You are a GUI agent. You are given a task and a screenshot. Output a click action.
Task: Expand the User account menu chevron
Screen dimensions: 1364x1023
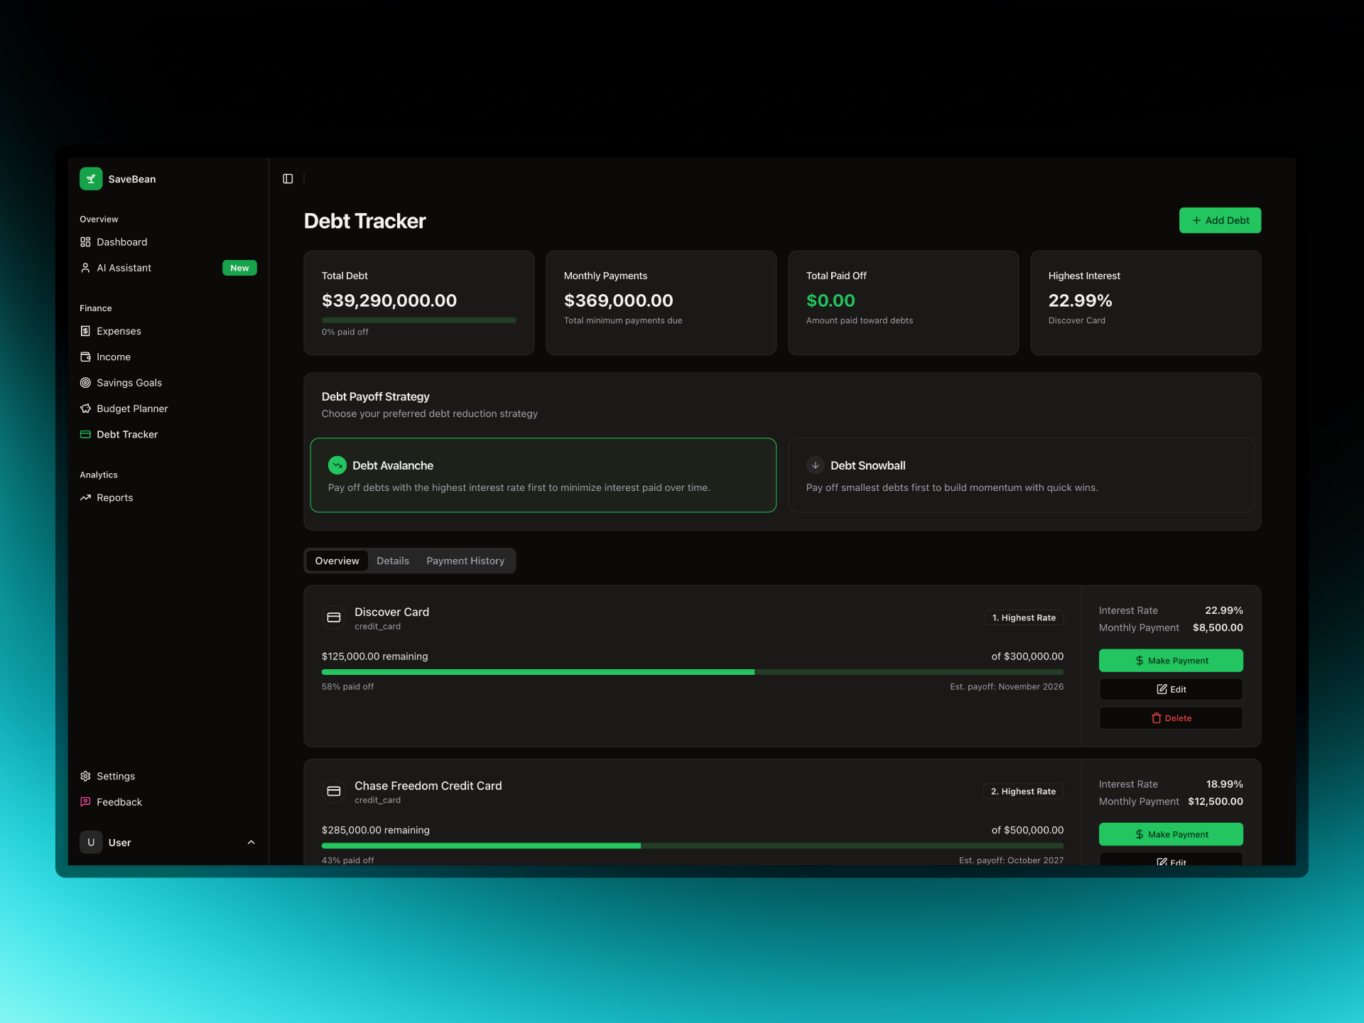251,843
